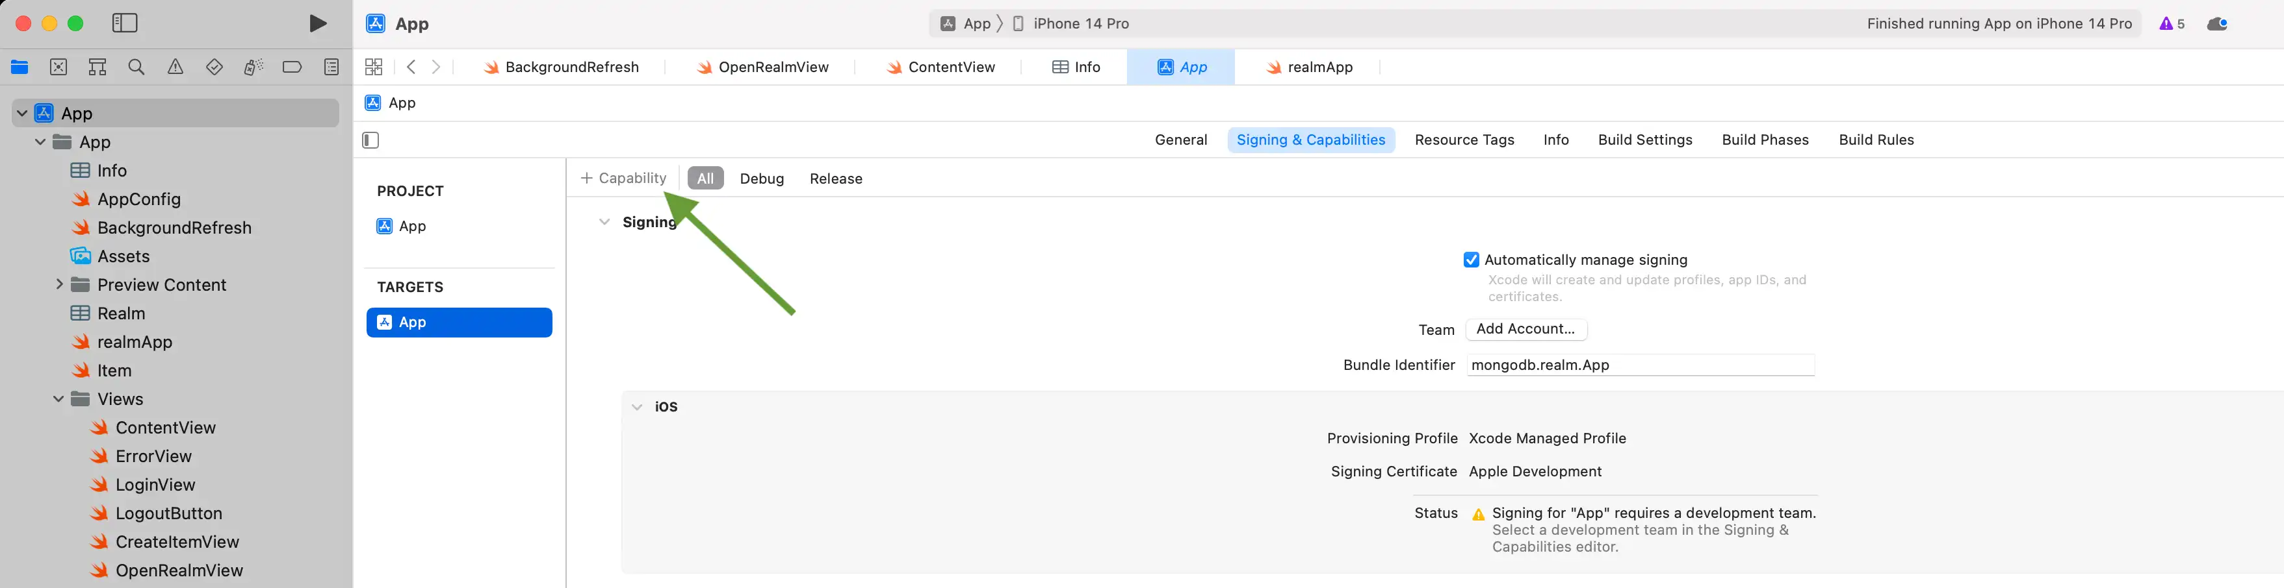Image resolution: width=2284 pixels, height=588 pixels.
Task: Add a new capability with Capability button
Action: click(x=623, y=177)
